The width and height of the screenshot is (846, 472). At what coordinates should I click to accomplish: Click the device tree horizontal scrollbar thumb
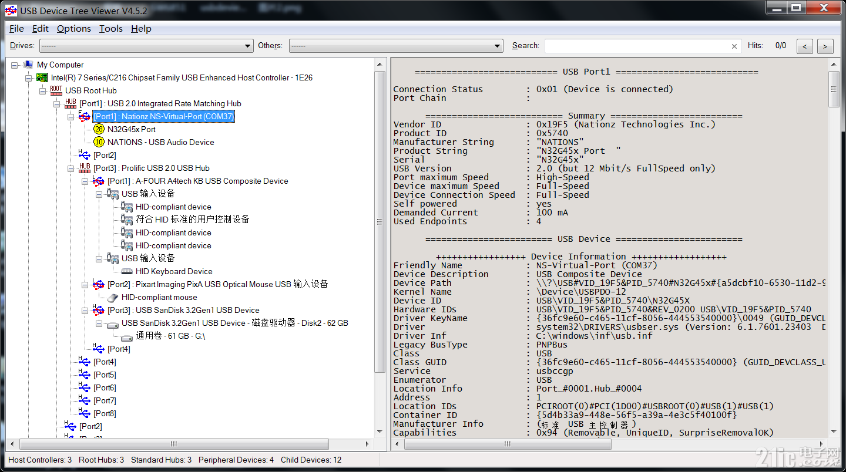point(174,444)
